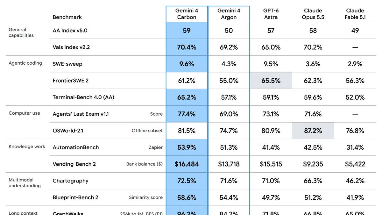Click the AutomationBench row label

(x=76, y=147)
